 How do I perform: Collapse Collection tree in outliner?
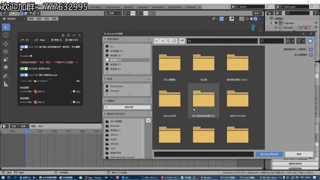point(271,23)
